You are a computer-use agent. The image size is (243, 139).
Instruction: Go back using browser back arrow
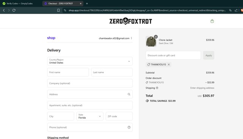[4, 10]
